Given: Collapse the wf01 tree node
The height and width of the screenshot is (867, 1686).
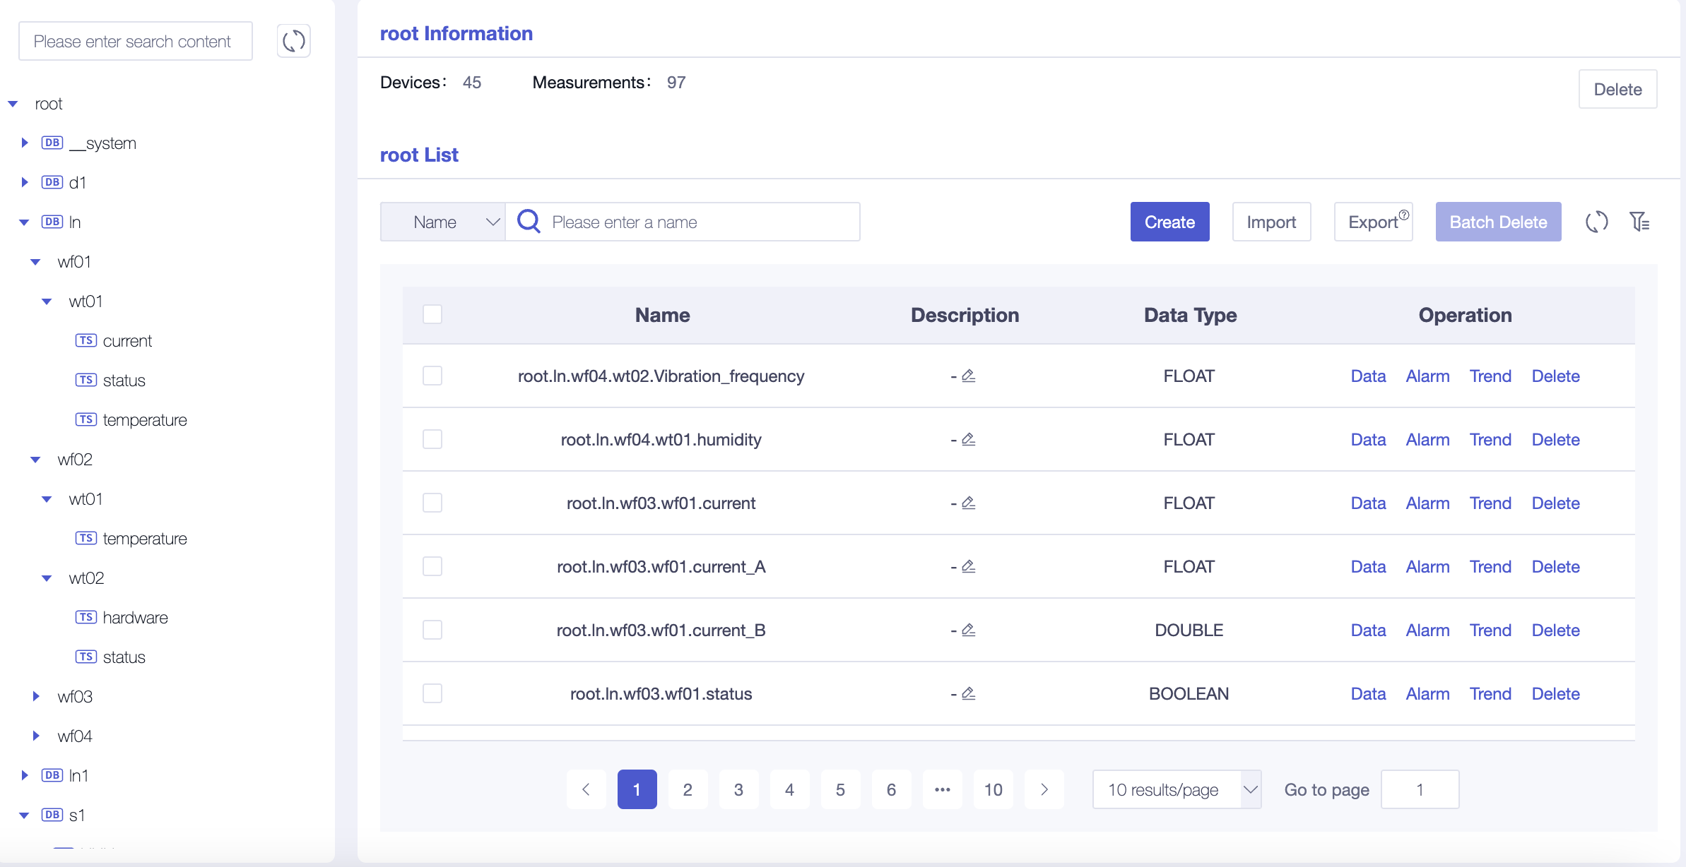Looking at the screenshot, I should 35,262.
